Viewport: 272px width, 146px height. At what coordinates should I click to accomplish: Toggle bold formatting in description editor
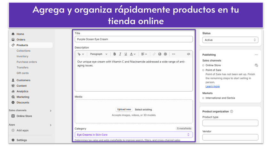pos(115,54)
